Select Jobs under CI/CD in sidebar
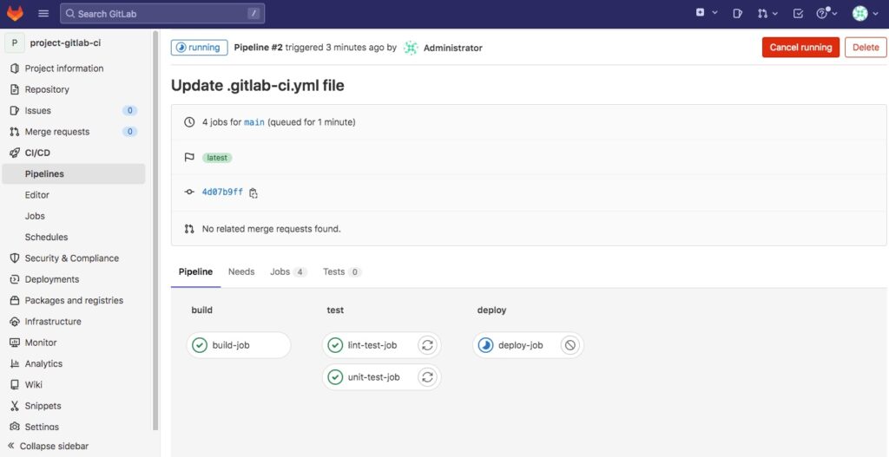This screenshot has width=889, height=457. [x=35, y=216]
